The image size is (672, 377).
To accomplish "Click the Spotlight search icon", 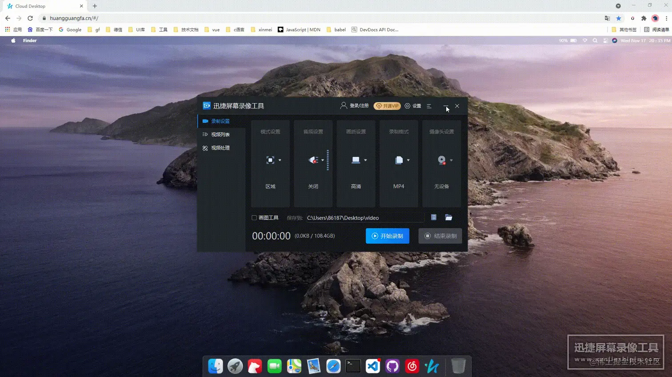I will (595, 40).
